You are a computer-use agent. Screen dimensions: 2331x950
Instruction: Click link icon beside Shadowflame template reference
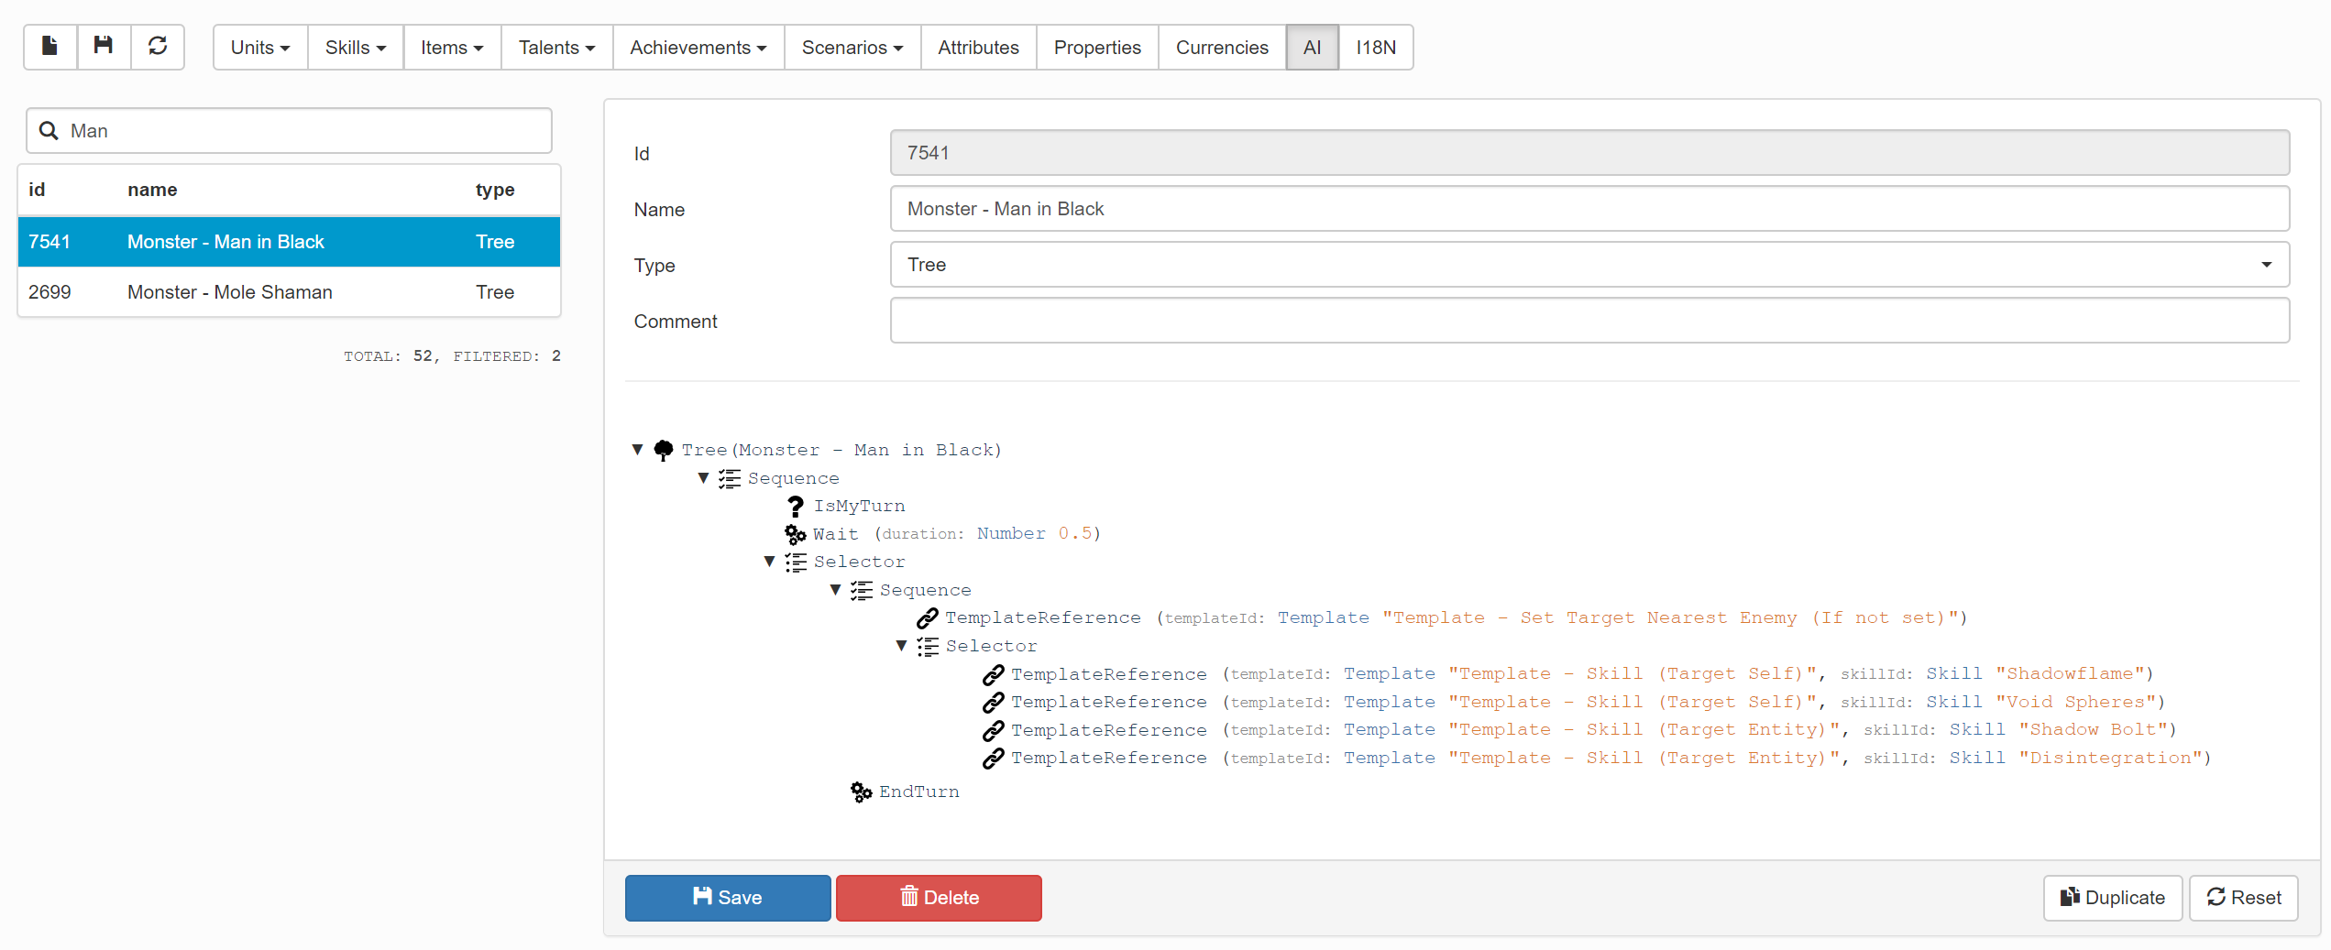coord(993,674)
